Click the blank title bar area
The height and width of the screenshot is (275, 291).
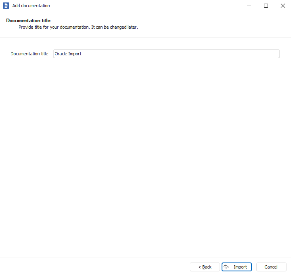pyautogui.click(x=145, y=6)
